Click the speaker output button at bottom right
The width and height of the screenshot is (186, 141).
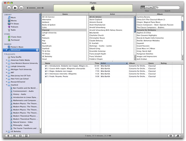click(178, 136)
